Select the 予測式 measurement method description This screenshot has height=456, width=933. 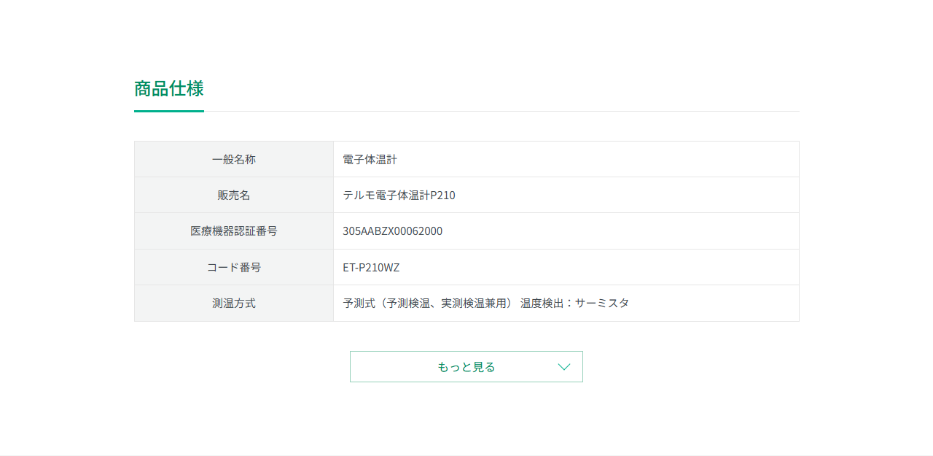click(485, 303)
